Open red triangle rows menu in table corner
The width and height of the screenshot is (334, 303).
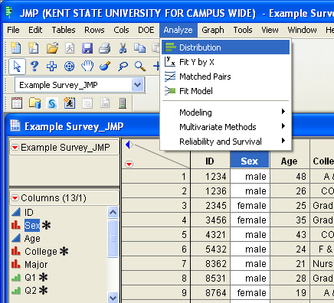(129, 165)
